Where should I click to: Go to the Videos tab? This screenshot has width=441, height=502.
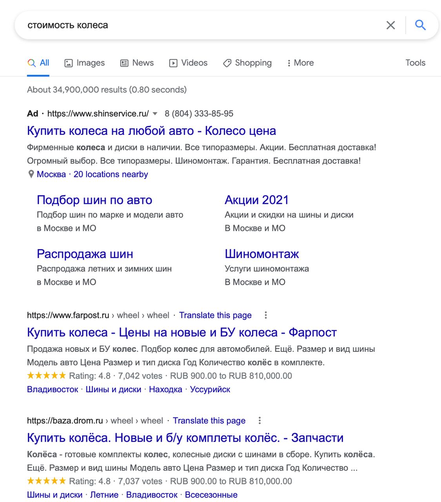pyautogui.click(x=188, y=63)
